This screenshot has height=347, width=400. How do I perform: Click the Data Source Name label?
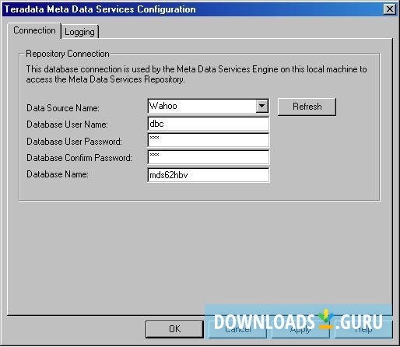click(x=63, y=108)
